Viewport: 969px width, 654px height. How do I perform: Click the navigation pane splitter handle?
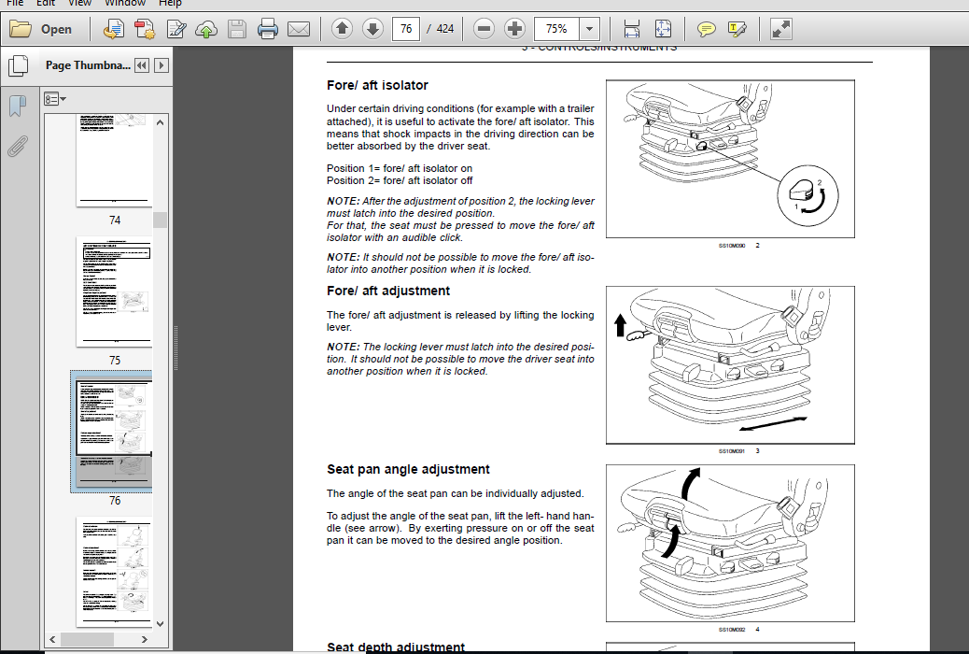pos(176,348)
